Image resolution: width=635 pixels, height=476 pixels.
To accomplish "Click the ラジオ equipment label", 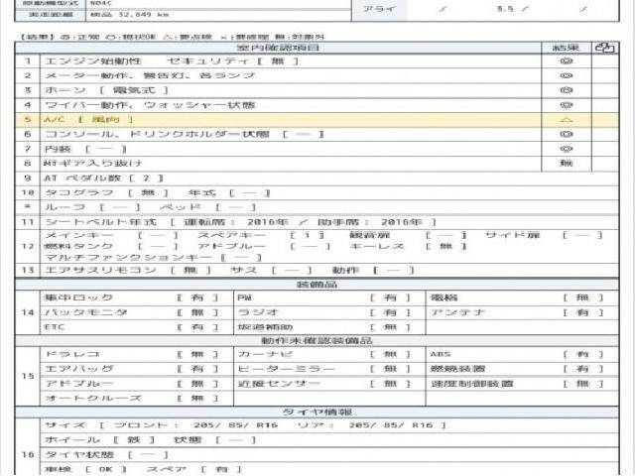I will (258, 313).
